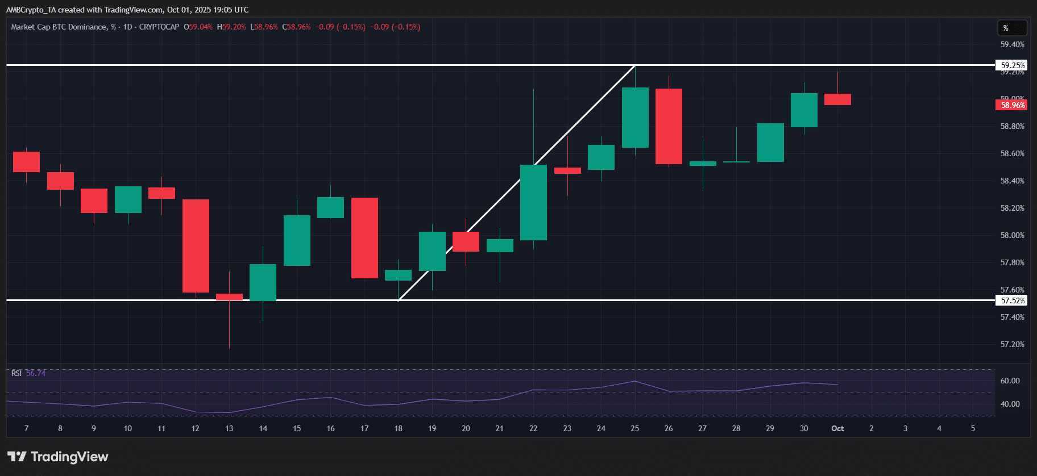Click the RSI value 56.74
This screenshot has width=1037, height=476.
(36, 373)
